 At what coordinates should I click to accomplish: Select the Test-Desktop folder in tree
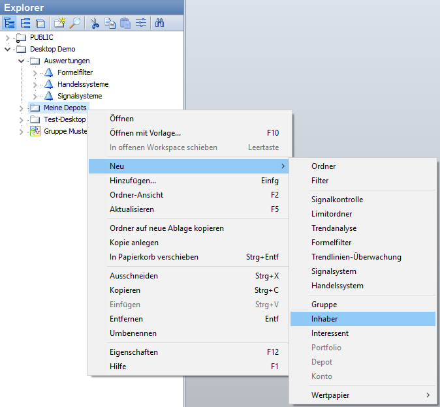[64, 119]
